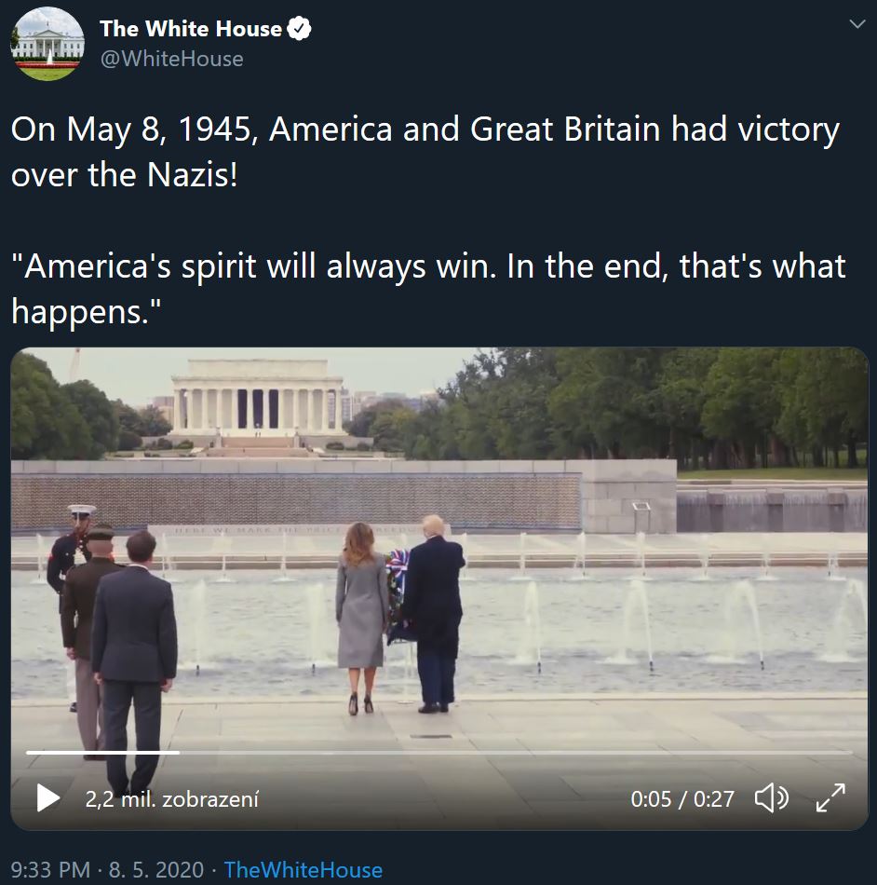The height and width of the screenshot is (885, 877).
Task: Click the unplayed part of the video progress bar
Action: [512, 752]
